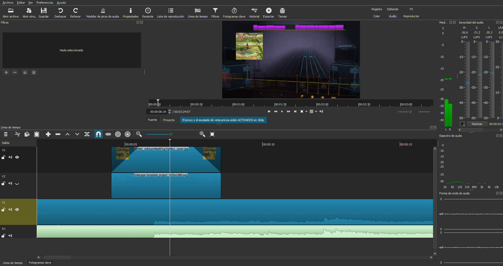Toggle ripple mode target icon
The width and height of the screenshot is (503, 266).
click(118, 134)
